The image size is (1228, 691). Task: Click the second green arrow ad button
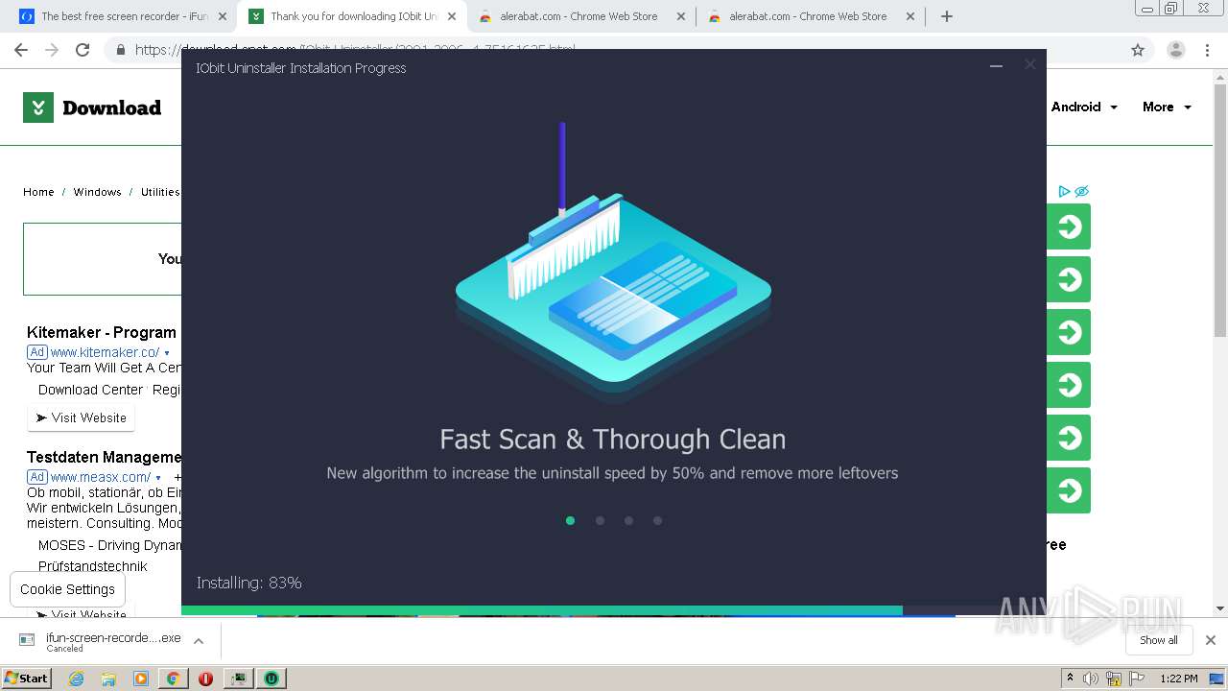pos(1069,279)
